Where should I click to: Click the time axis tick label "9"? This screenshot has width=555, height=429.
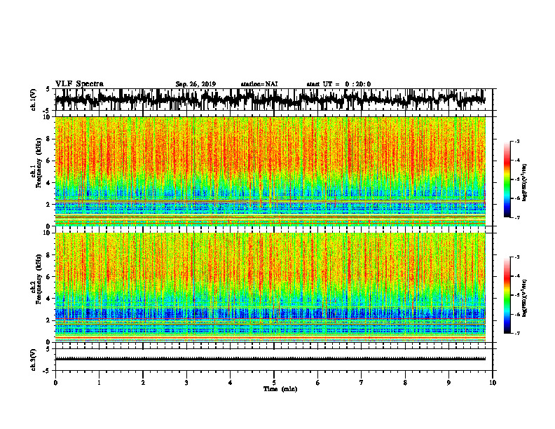[448, 383]
